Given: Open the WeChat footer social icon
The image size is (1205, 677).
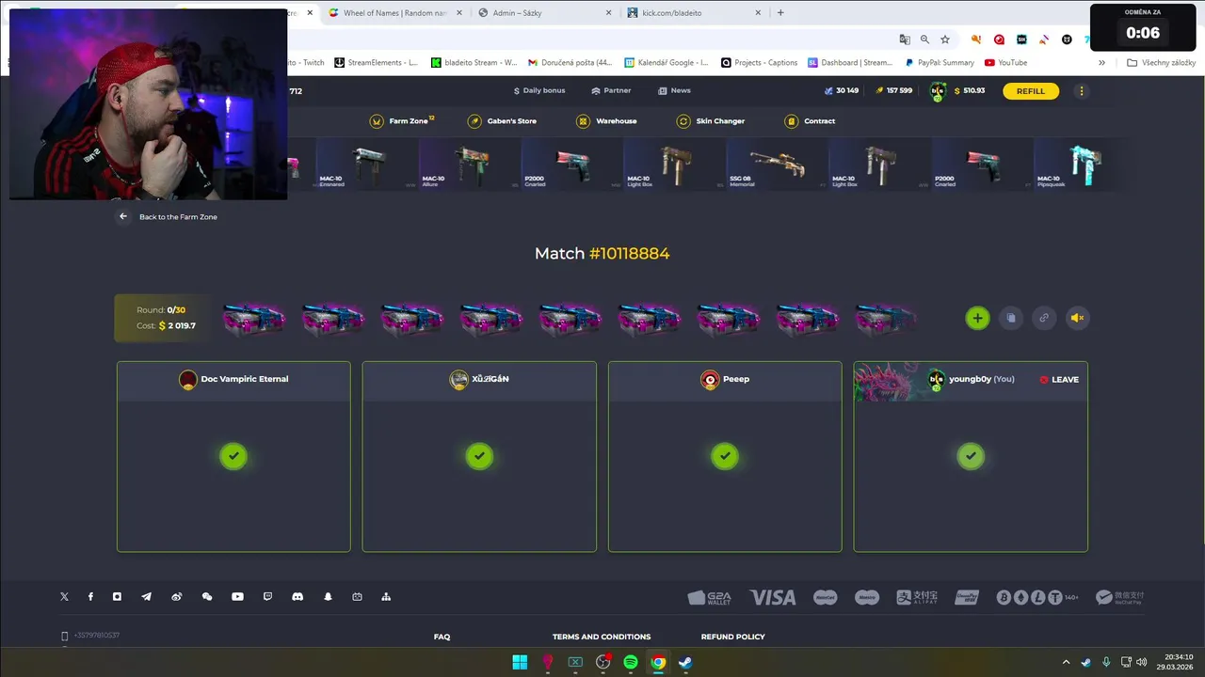Looking at the screenshot, I should 207,597.
